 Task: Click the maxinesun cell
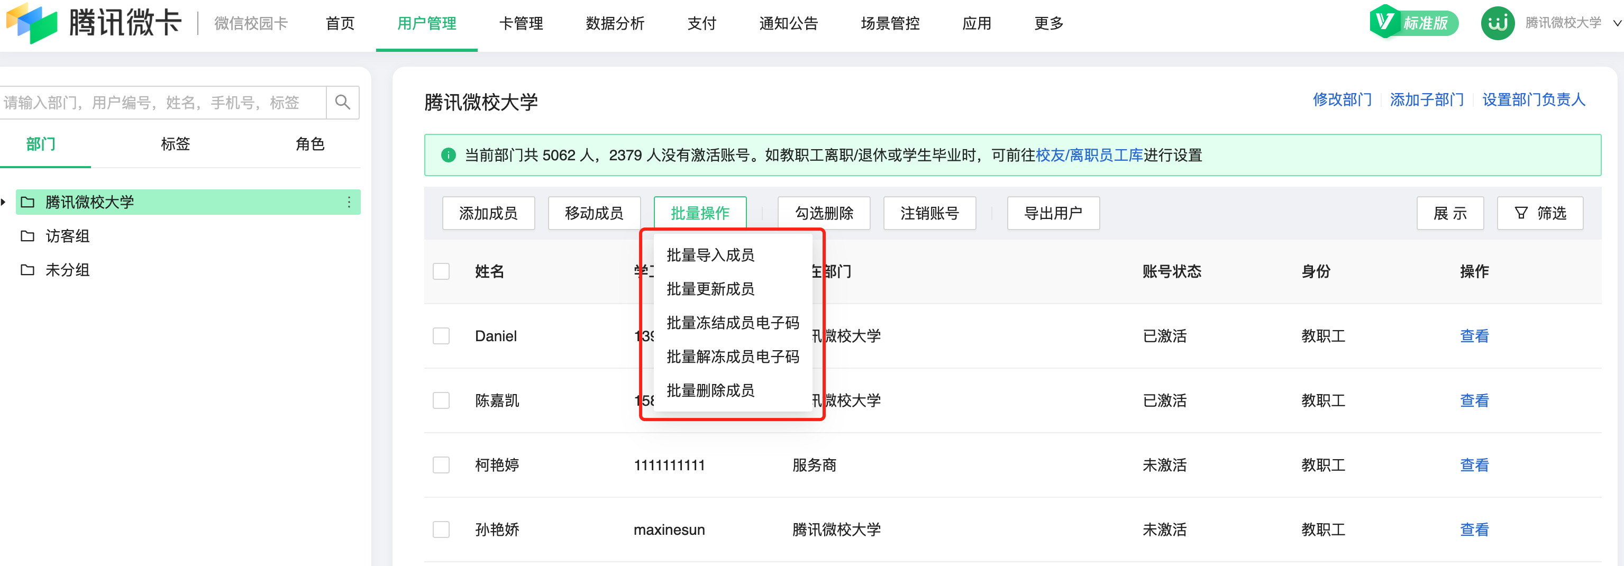(669, 530)
